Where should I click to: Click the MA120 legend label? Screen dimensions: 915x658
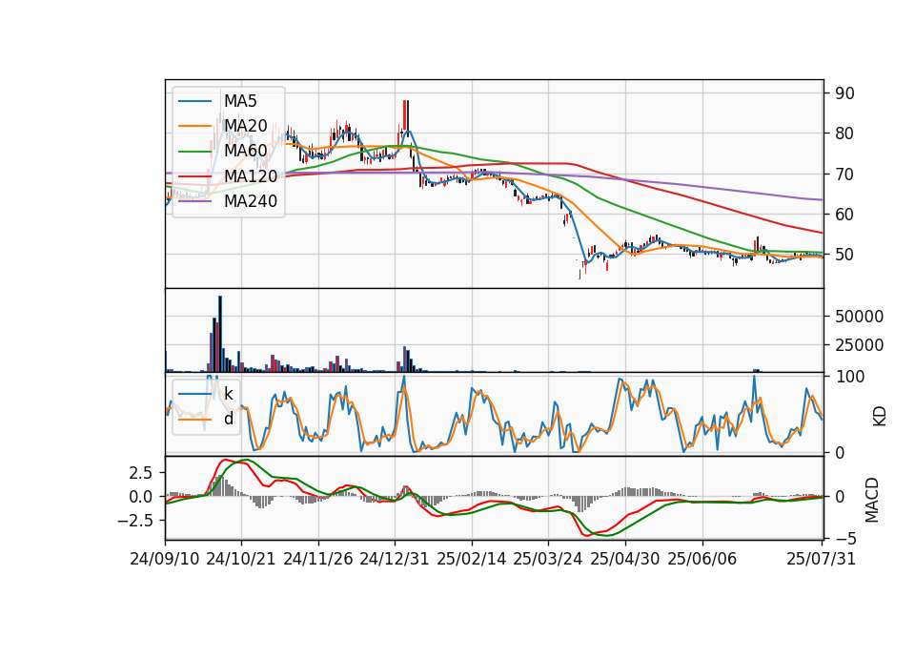[251, 176]
